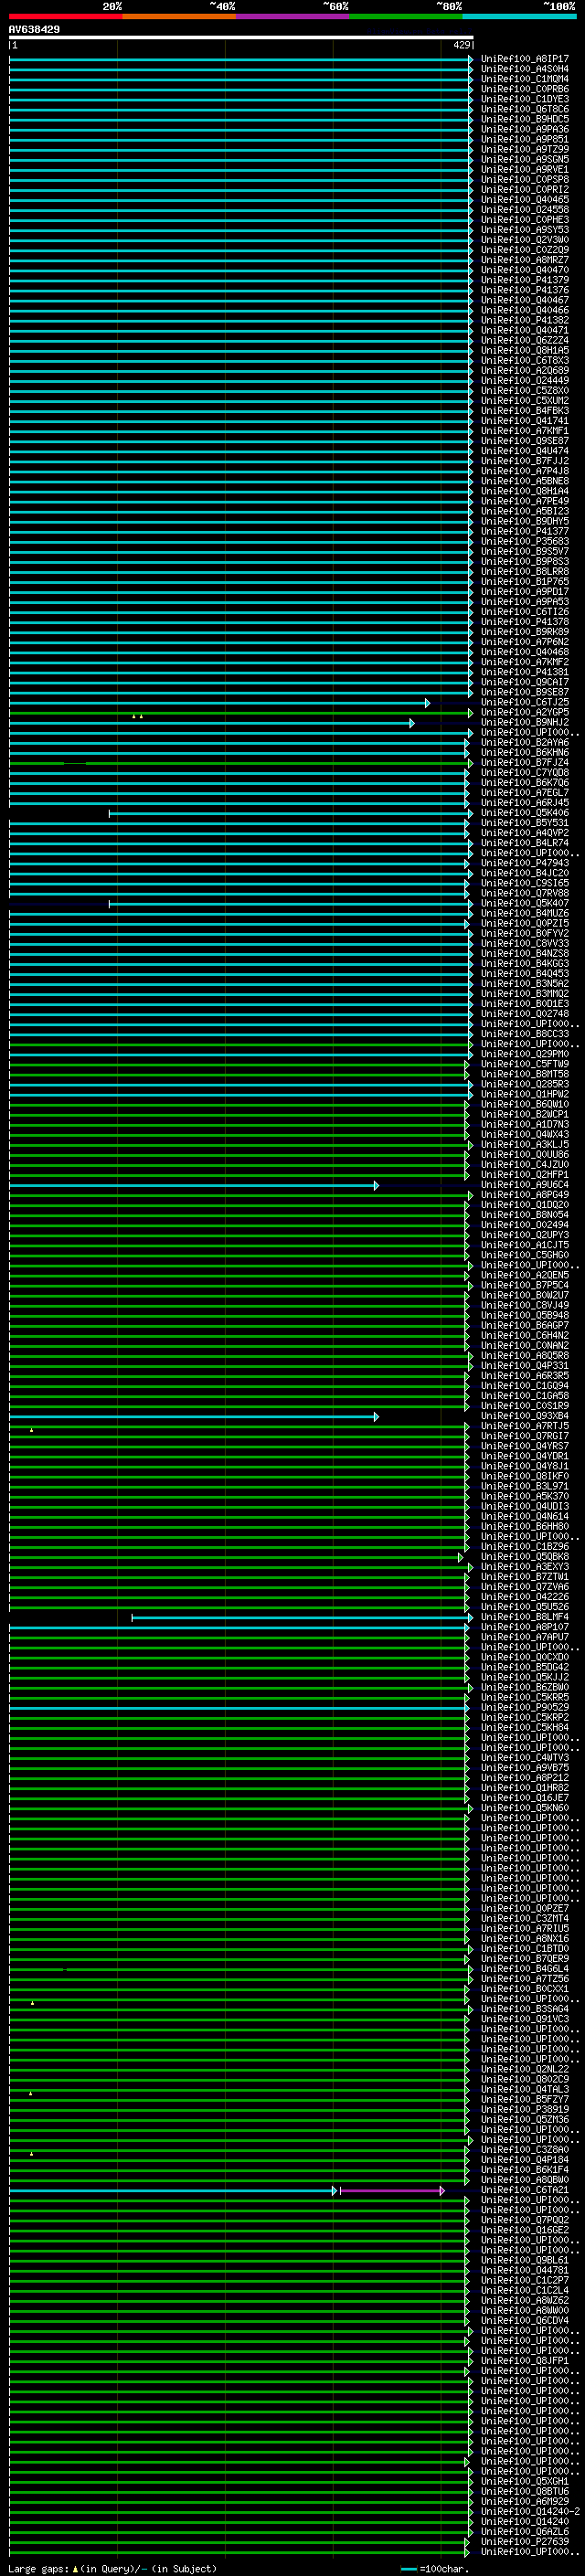Viewport: 585px width, 2576px height.
Task: Click the white query sequence bar
Action: (x=241, y=37)
